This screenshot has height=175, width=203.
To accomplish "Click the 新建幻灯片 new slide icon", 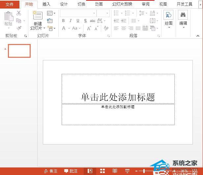I will [x=38, y=15].
